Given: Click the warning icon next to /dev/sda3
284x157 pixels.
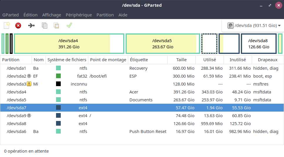Looking at the screenshot, I should [29, 84].
